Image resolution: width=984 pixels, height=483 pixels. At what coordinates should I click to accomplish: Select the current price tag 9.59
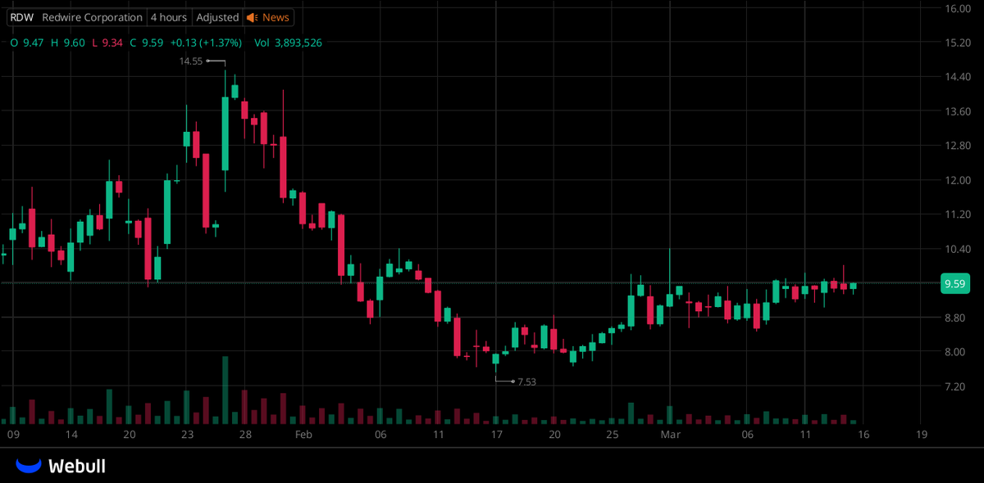pos(956,284)
